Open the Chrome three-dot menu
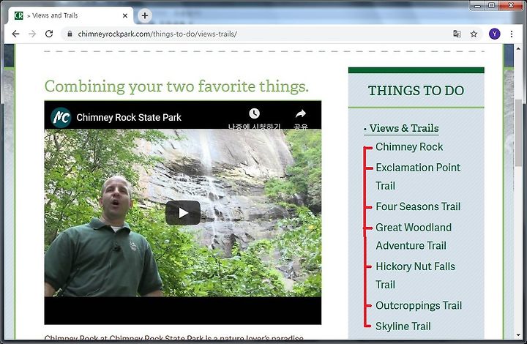Screen dimensions: 527x344 (x=511, y=34)
